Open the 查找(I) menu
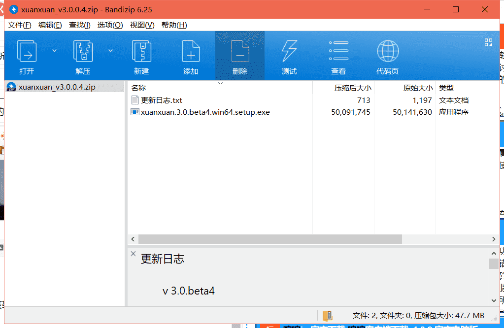Viewport: 504px width, 328px height. [80, 25]
